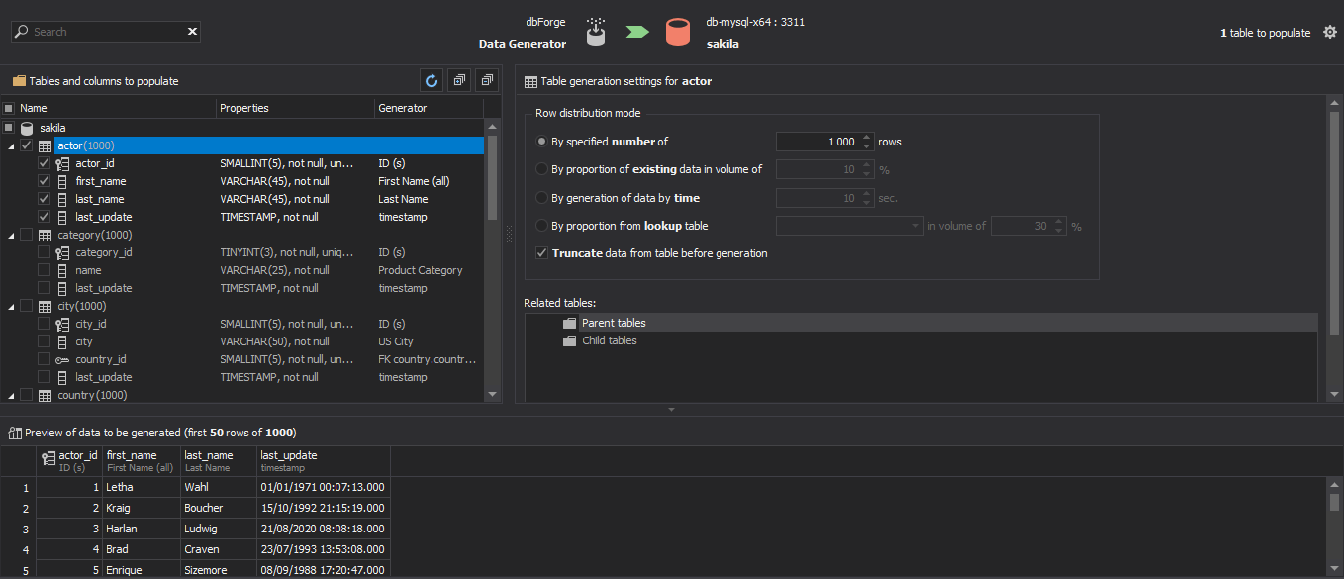
Task: Click the country table icon
Action: click(x=45, y=395)
